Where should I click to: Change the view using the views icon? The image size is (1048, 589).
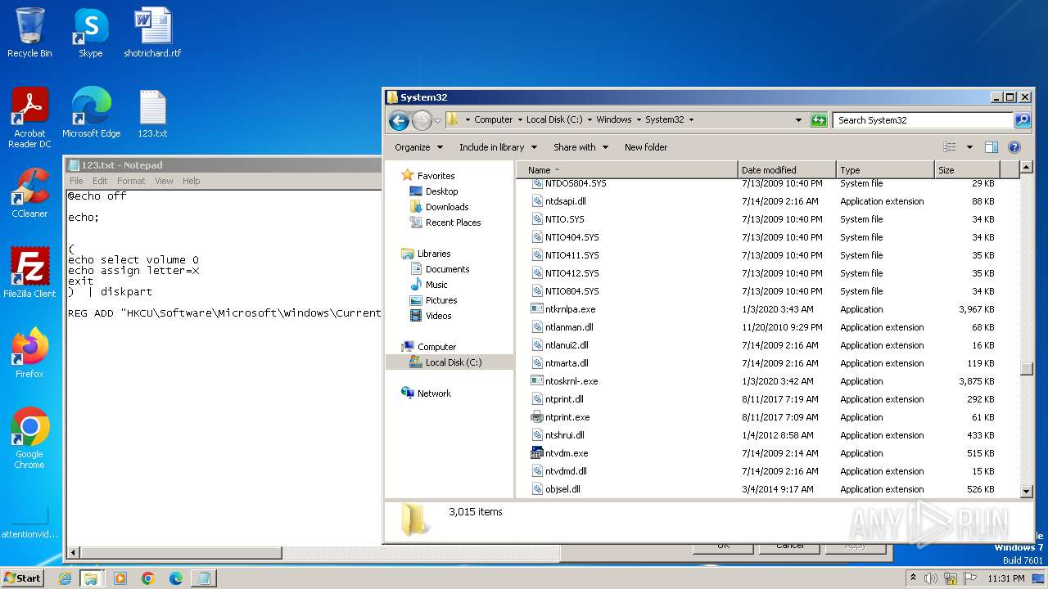pos(950,147)
